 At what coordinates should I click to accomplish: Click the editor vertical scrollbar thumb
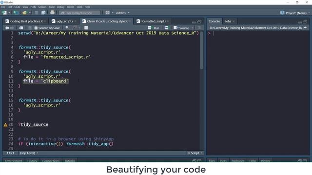click(x=201, y=50)
